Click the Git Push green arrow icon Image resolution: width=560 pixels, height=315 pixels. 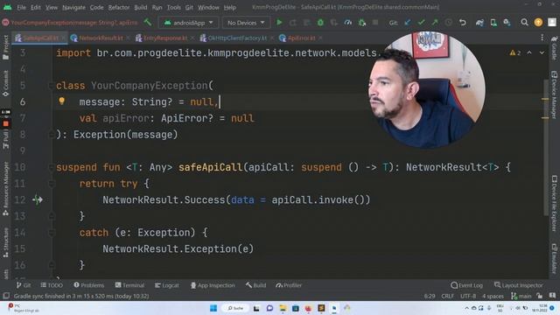[435, 23]
